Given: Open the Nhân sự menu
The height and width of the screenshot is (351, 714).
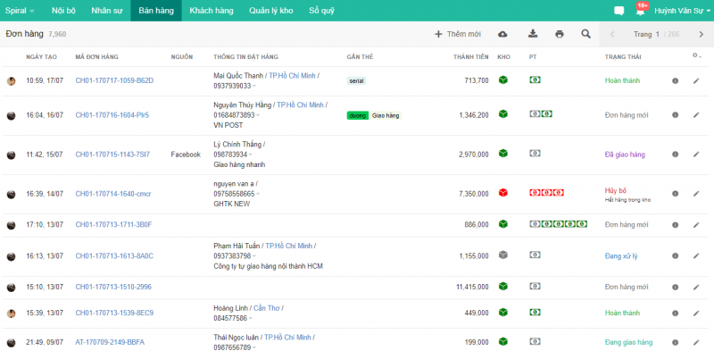Looking at the screenshot, I should tap(107, 11).
